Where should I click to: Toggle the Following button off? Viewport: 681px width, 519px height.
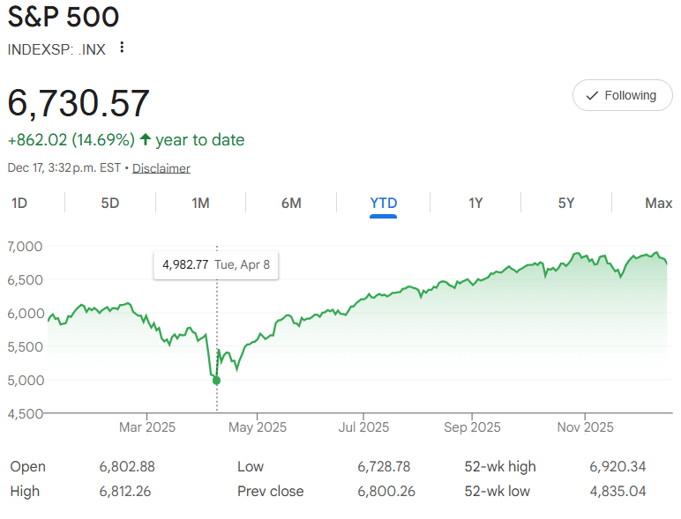coord(623,95)
